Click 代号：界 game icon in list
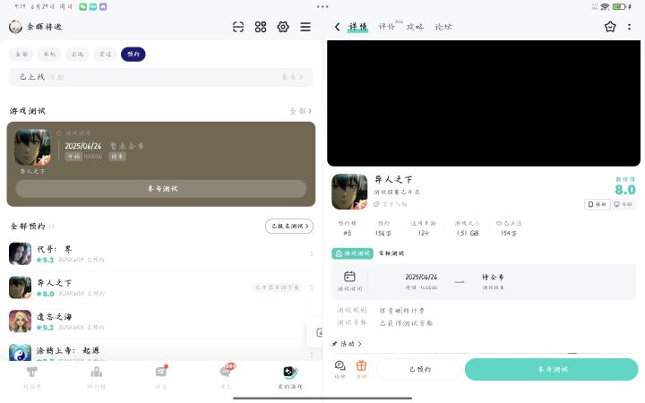Screen dimensions: 645x403 pyautogui.click(x=20, y=253)
